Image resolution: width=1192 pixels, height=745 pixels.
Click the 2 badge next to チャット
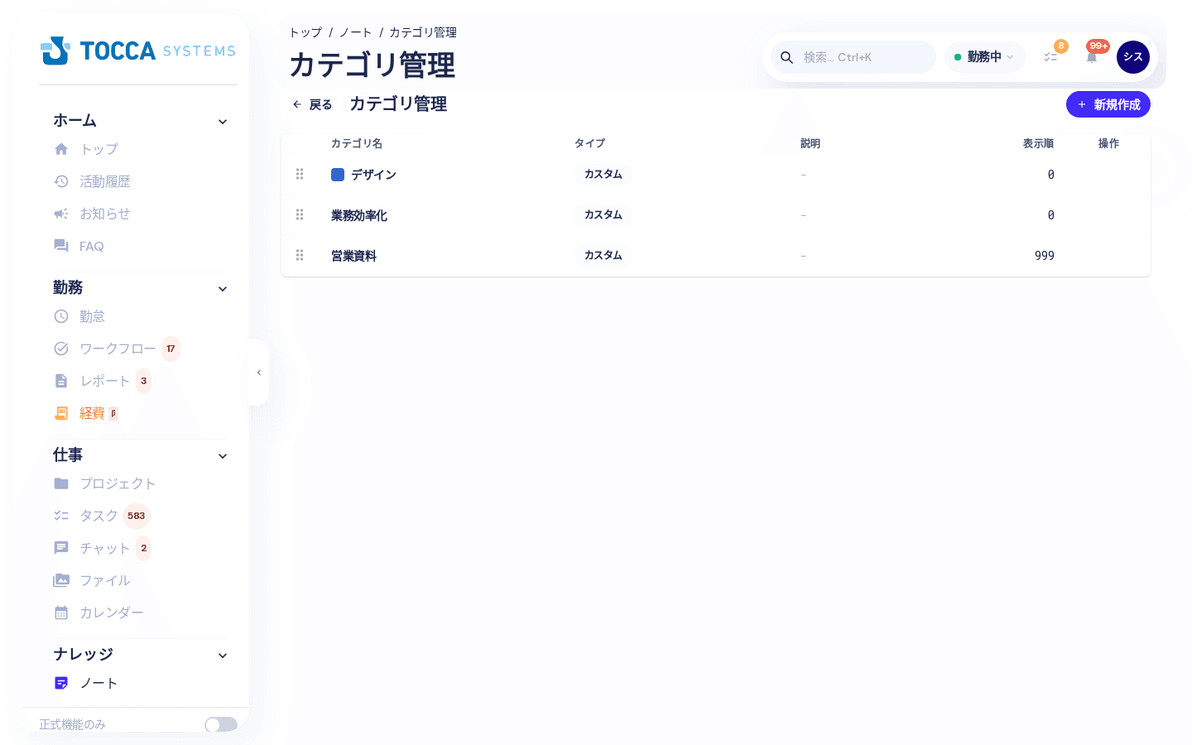click(143, 548)
